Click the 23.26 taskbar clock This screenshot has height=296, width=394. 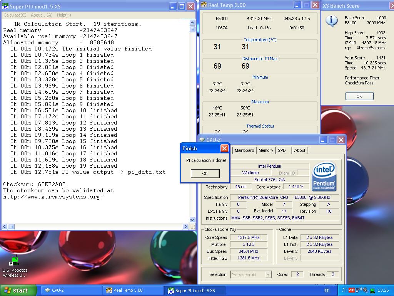(383, 290)
